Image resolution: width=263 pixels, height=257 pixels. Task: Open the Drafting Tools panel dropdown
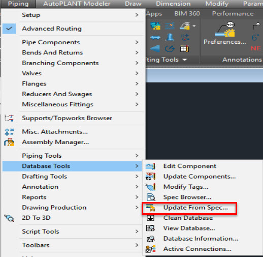click(185, 60)
